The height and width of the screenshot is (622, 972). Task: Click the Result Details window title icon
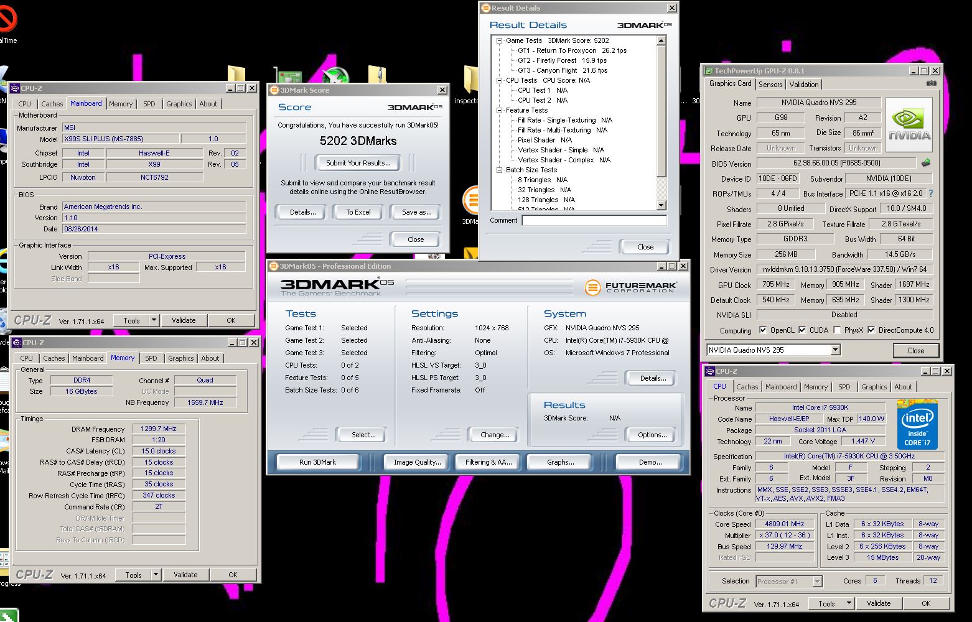coord(486,8)
